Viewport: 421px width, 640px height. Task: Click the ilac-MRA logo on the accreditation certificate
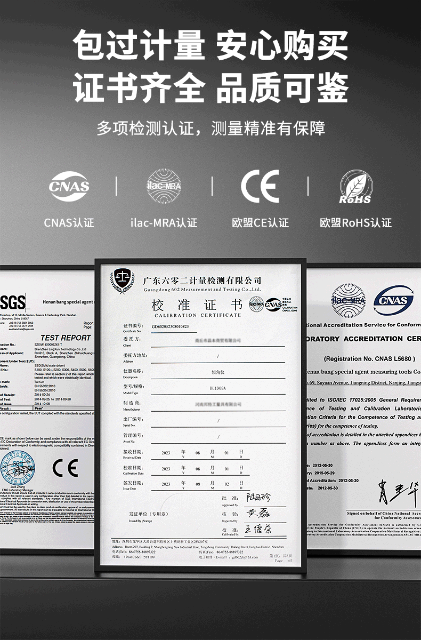[x=349, y=301]
